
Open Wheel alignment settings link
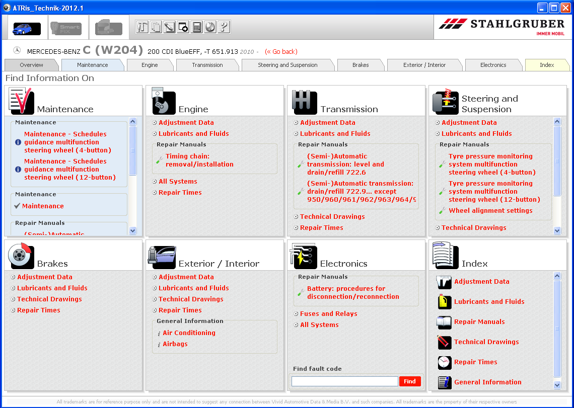coord(490,210)
